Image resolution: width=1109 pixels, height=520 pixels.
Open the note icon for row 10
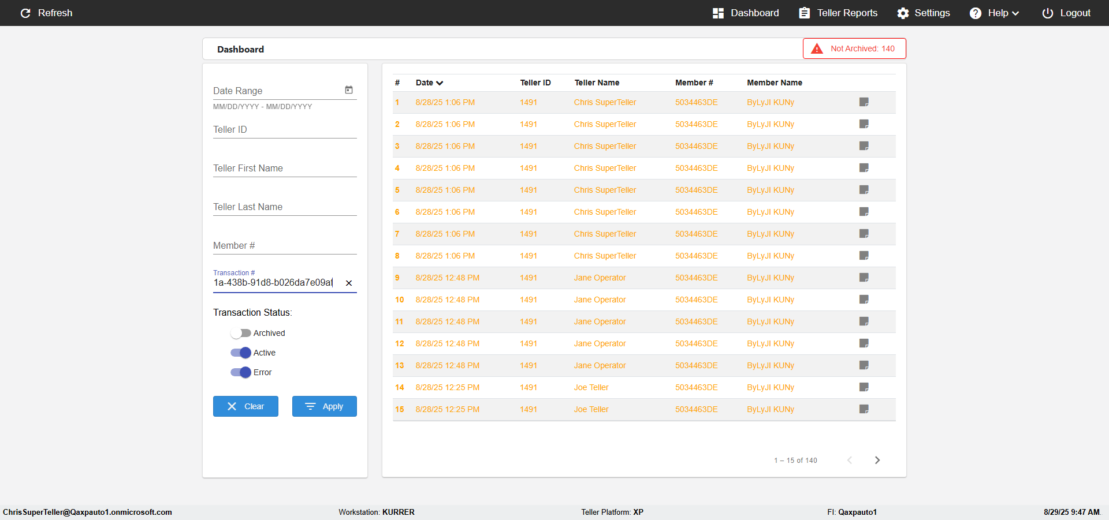coord(864,300)
